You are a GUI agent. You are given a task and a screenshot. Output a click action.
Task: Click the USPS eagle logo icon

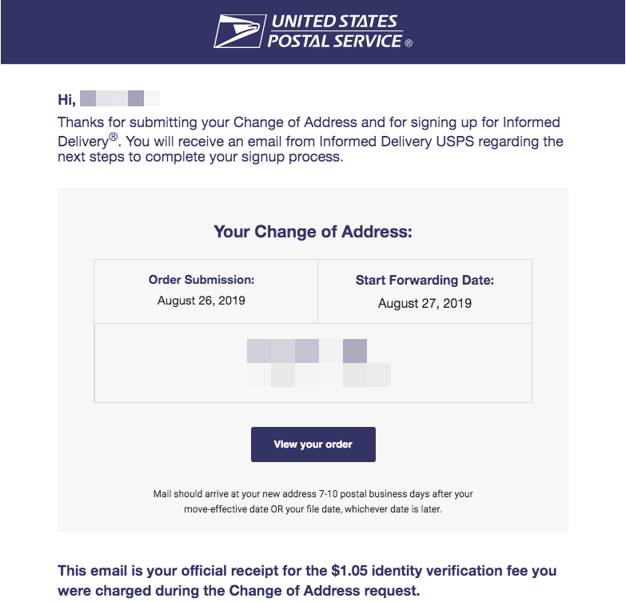click(x=237, y=32)
